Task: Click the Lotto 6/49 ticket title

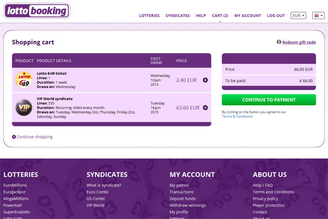Action: point(52,73)
